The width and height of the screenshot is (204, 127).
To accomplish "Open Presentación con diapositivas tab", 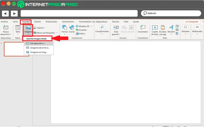I will 93,22.
